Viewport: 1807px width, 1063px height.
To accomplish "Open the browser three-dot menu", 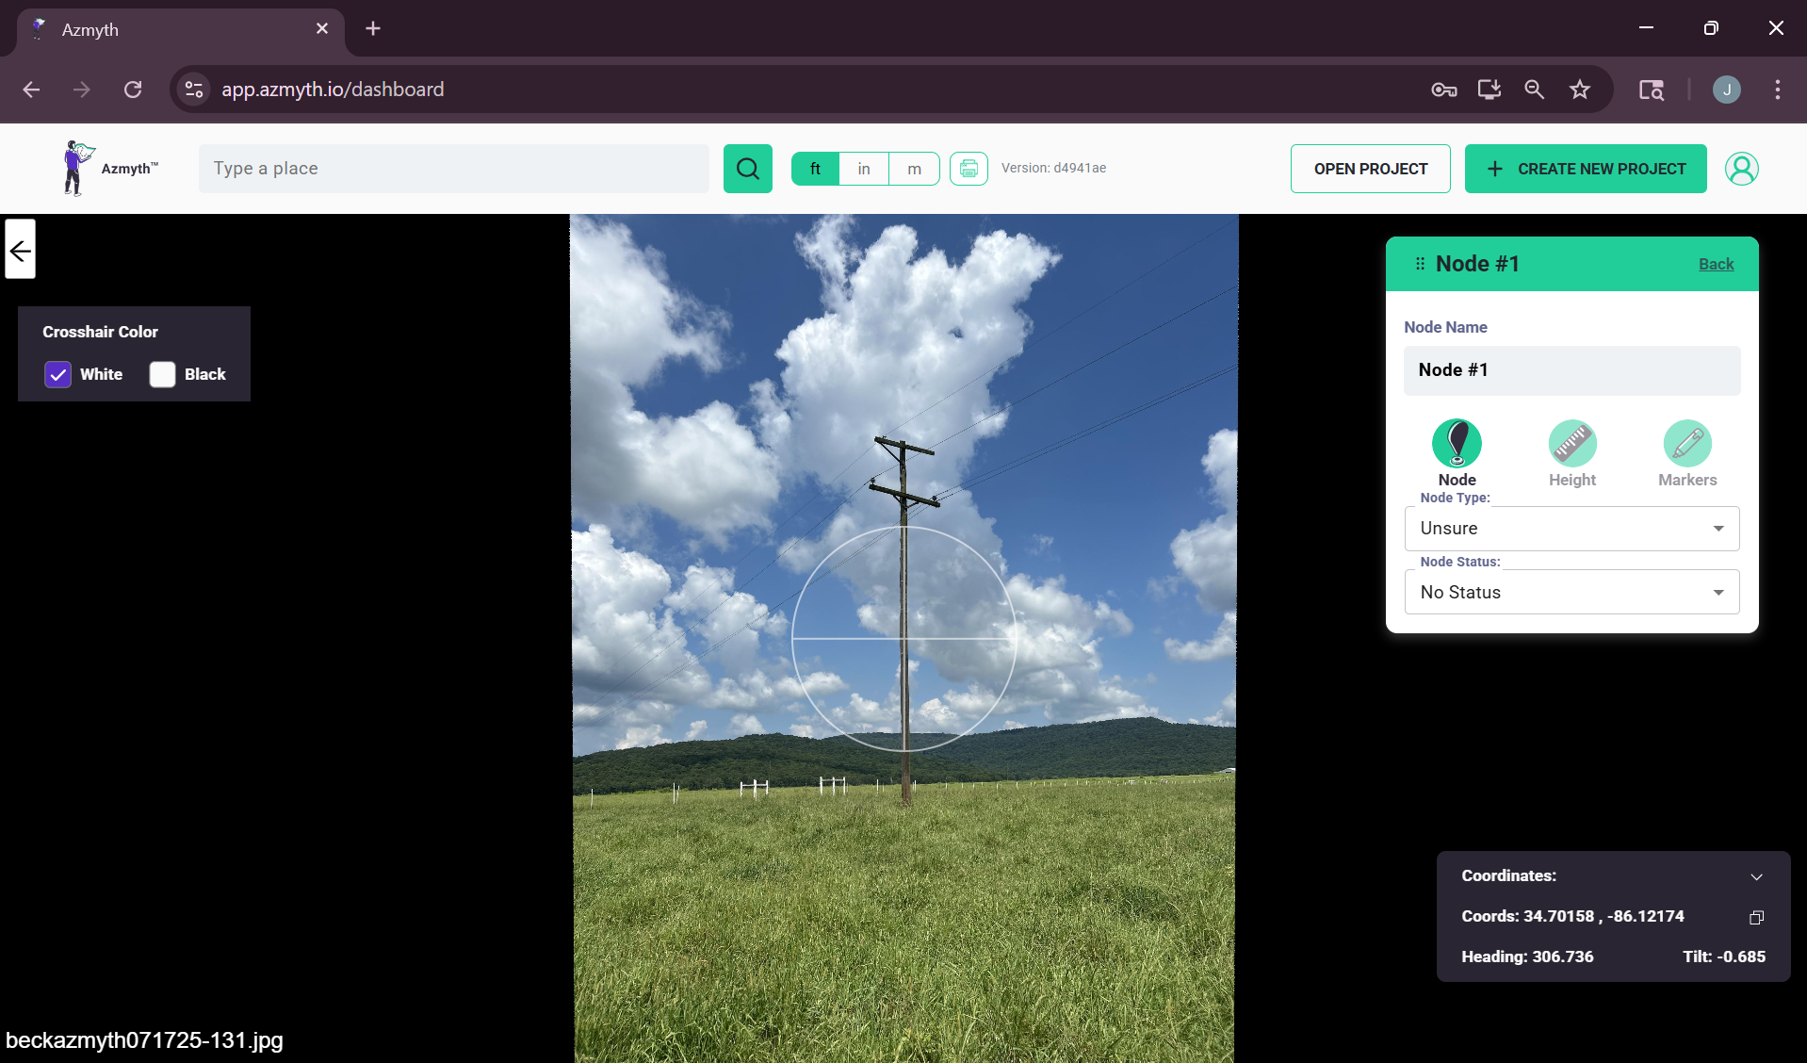I will click(x=1777, y=90).
